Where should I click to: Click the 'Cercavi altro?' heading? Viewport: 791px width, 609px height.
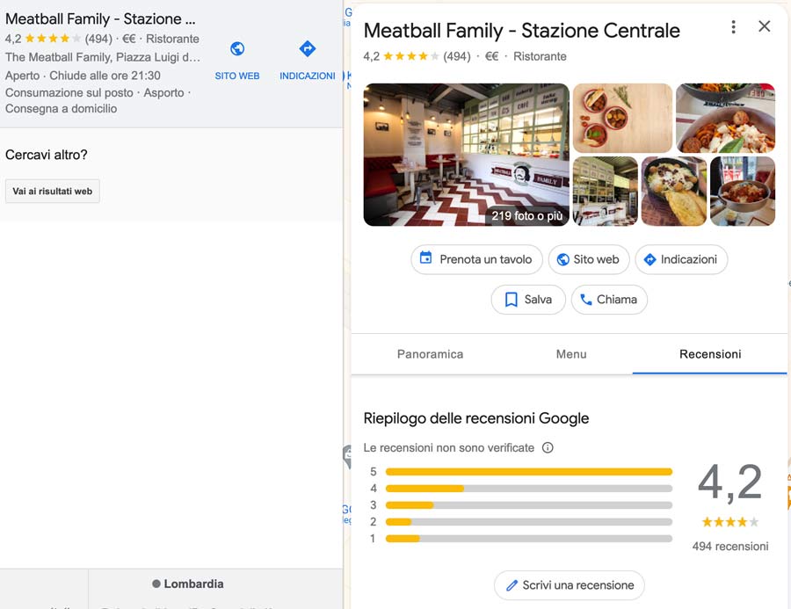pos(47,155)
